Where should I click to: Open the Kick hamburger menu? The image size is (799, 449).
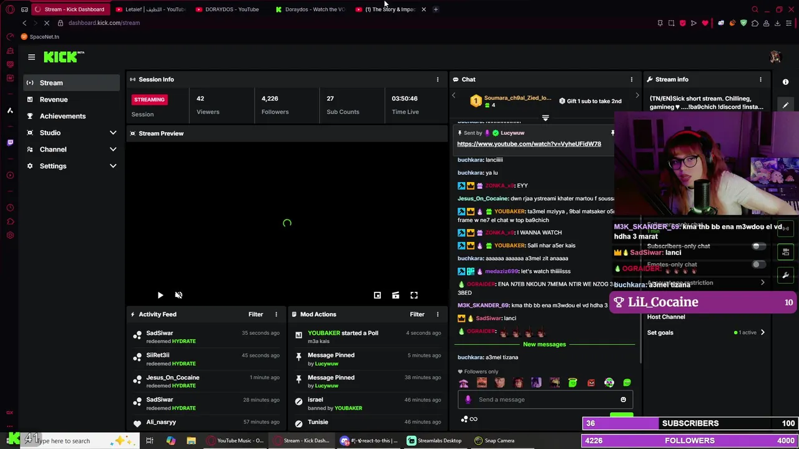click(31, 57)
